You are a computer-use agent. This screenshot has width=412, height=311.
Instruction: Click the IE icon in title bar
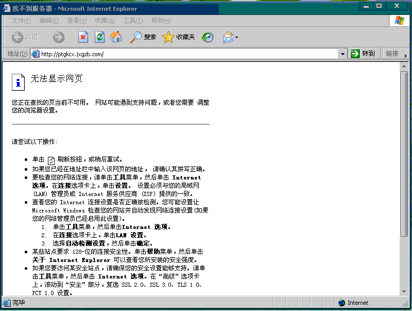click(6, 8)
